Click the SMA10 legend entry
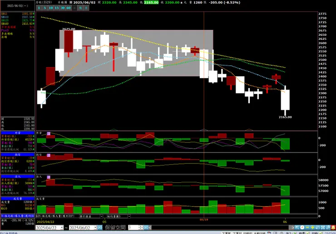Image resolution: width=336 pixels, height=234 pixels. (18, 17)
